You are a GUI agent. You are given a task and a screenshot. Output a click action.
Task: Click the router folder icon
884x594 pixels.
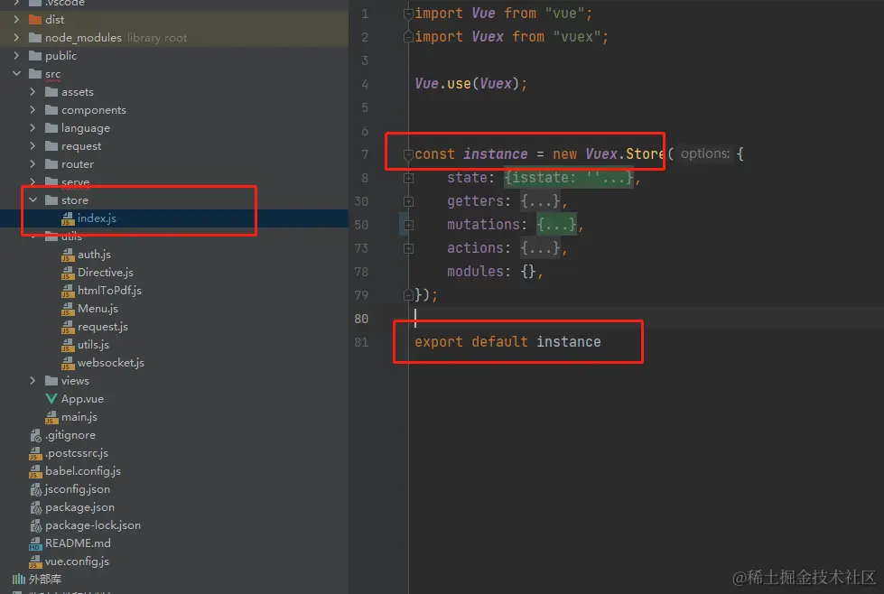pos(51,164)
